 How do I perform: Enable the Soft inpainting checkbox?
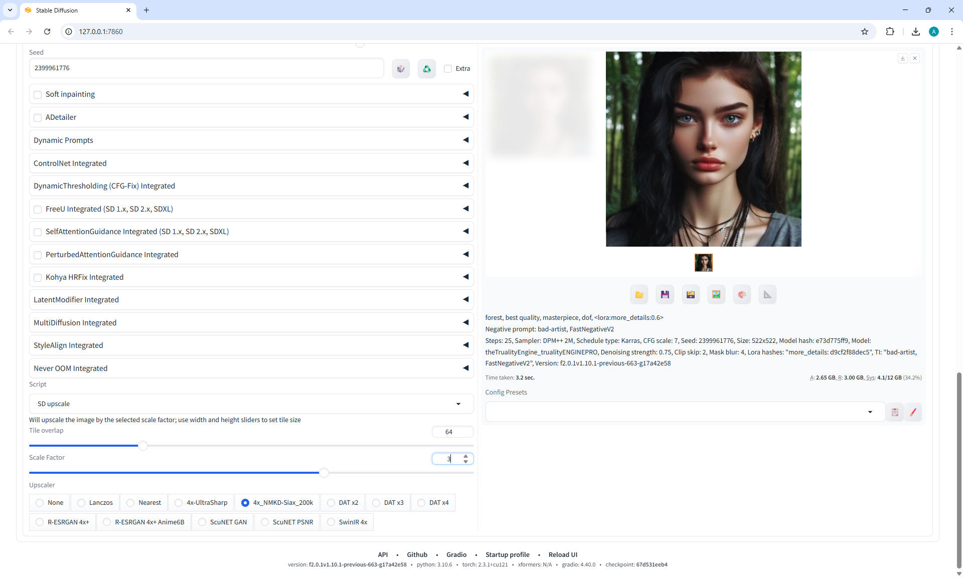(x=38, y=94)
